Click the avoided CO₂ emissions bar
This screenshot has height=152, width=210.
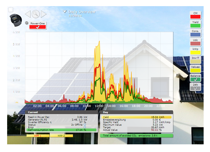pos(137,136)
